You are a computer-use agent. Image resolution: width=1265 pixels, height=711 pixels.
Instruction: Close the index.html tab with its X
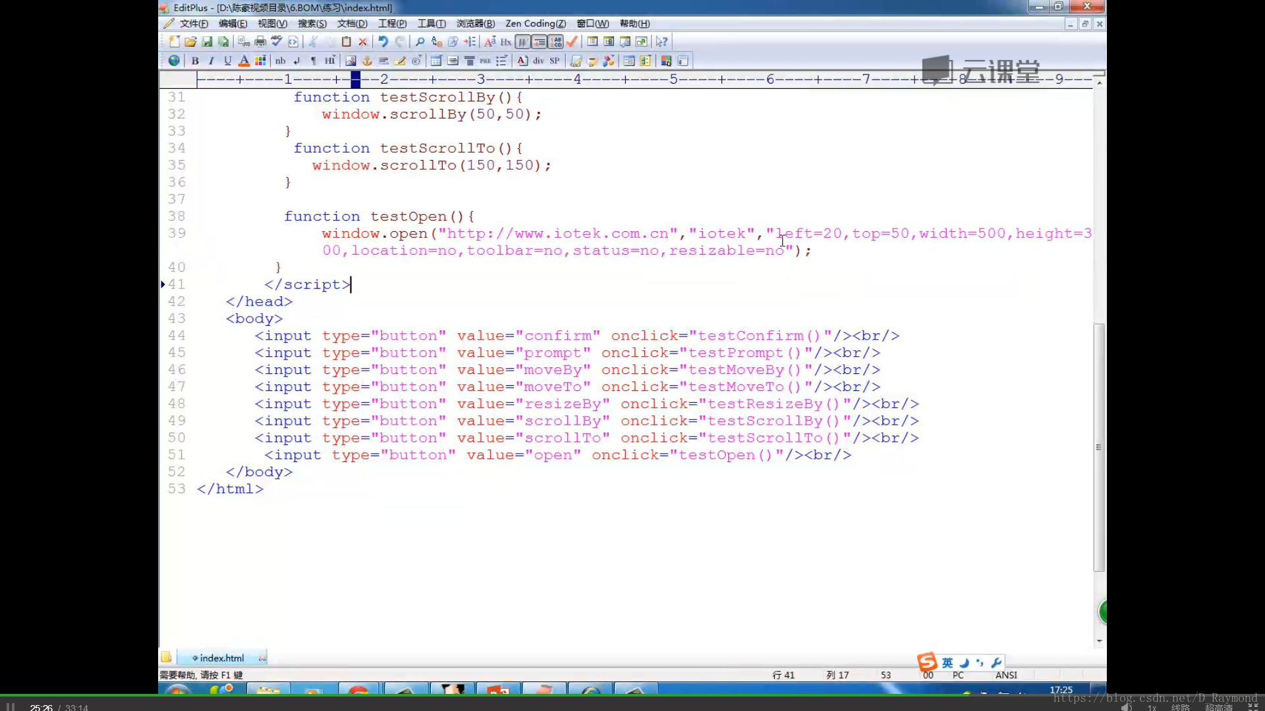coord(262,658)
